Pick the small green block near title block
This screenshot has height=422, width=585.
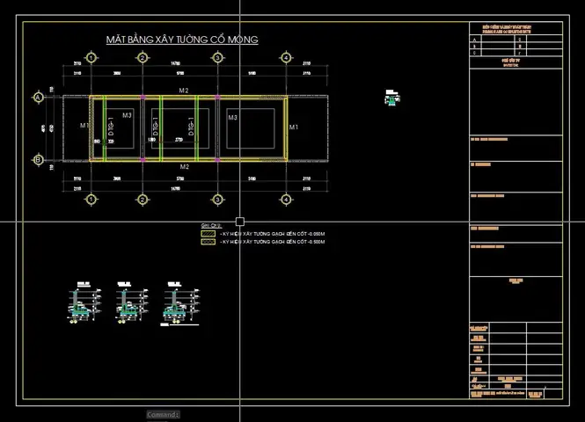point(391,98)
